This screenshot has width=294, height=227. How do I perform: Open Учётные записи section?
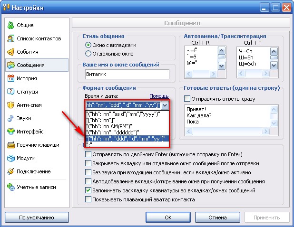click(x=37, y=187)
